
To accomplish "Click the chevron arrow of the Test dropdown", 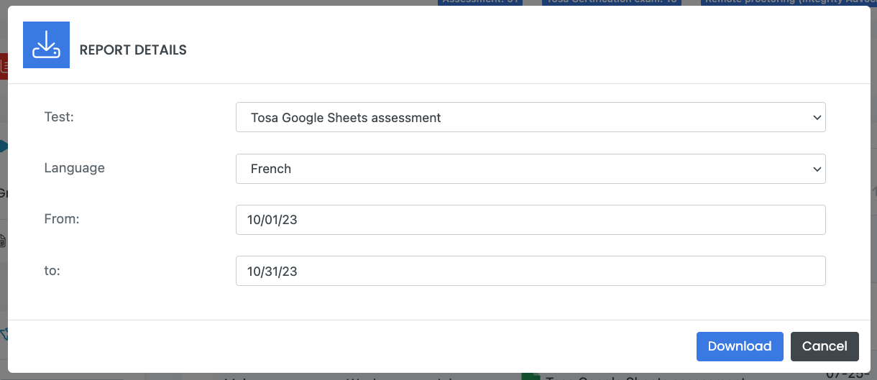I will pos(816,117).
